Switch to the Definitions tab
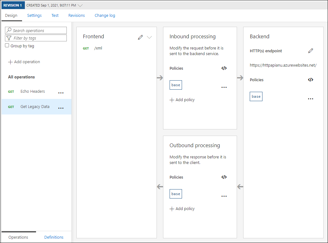Viewport: 328px width, 243px height. click(54, 237)
